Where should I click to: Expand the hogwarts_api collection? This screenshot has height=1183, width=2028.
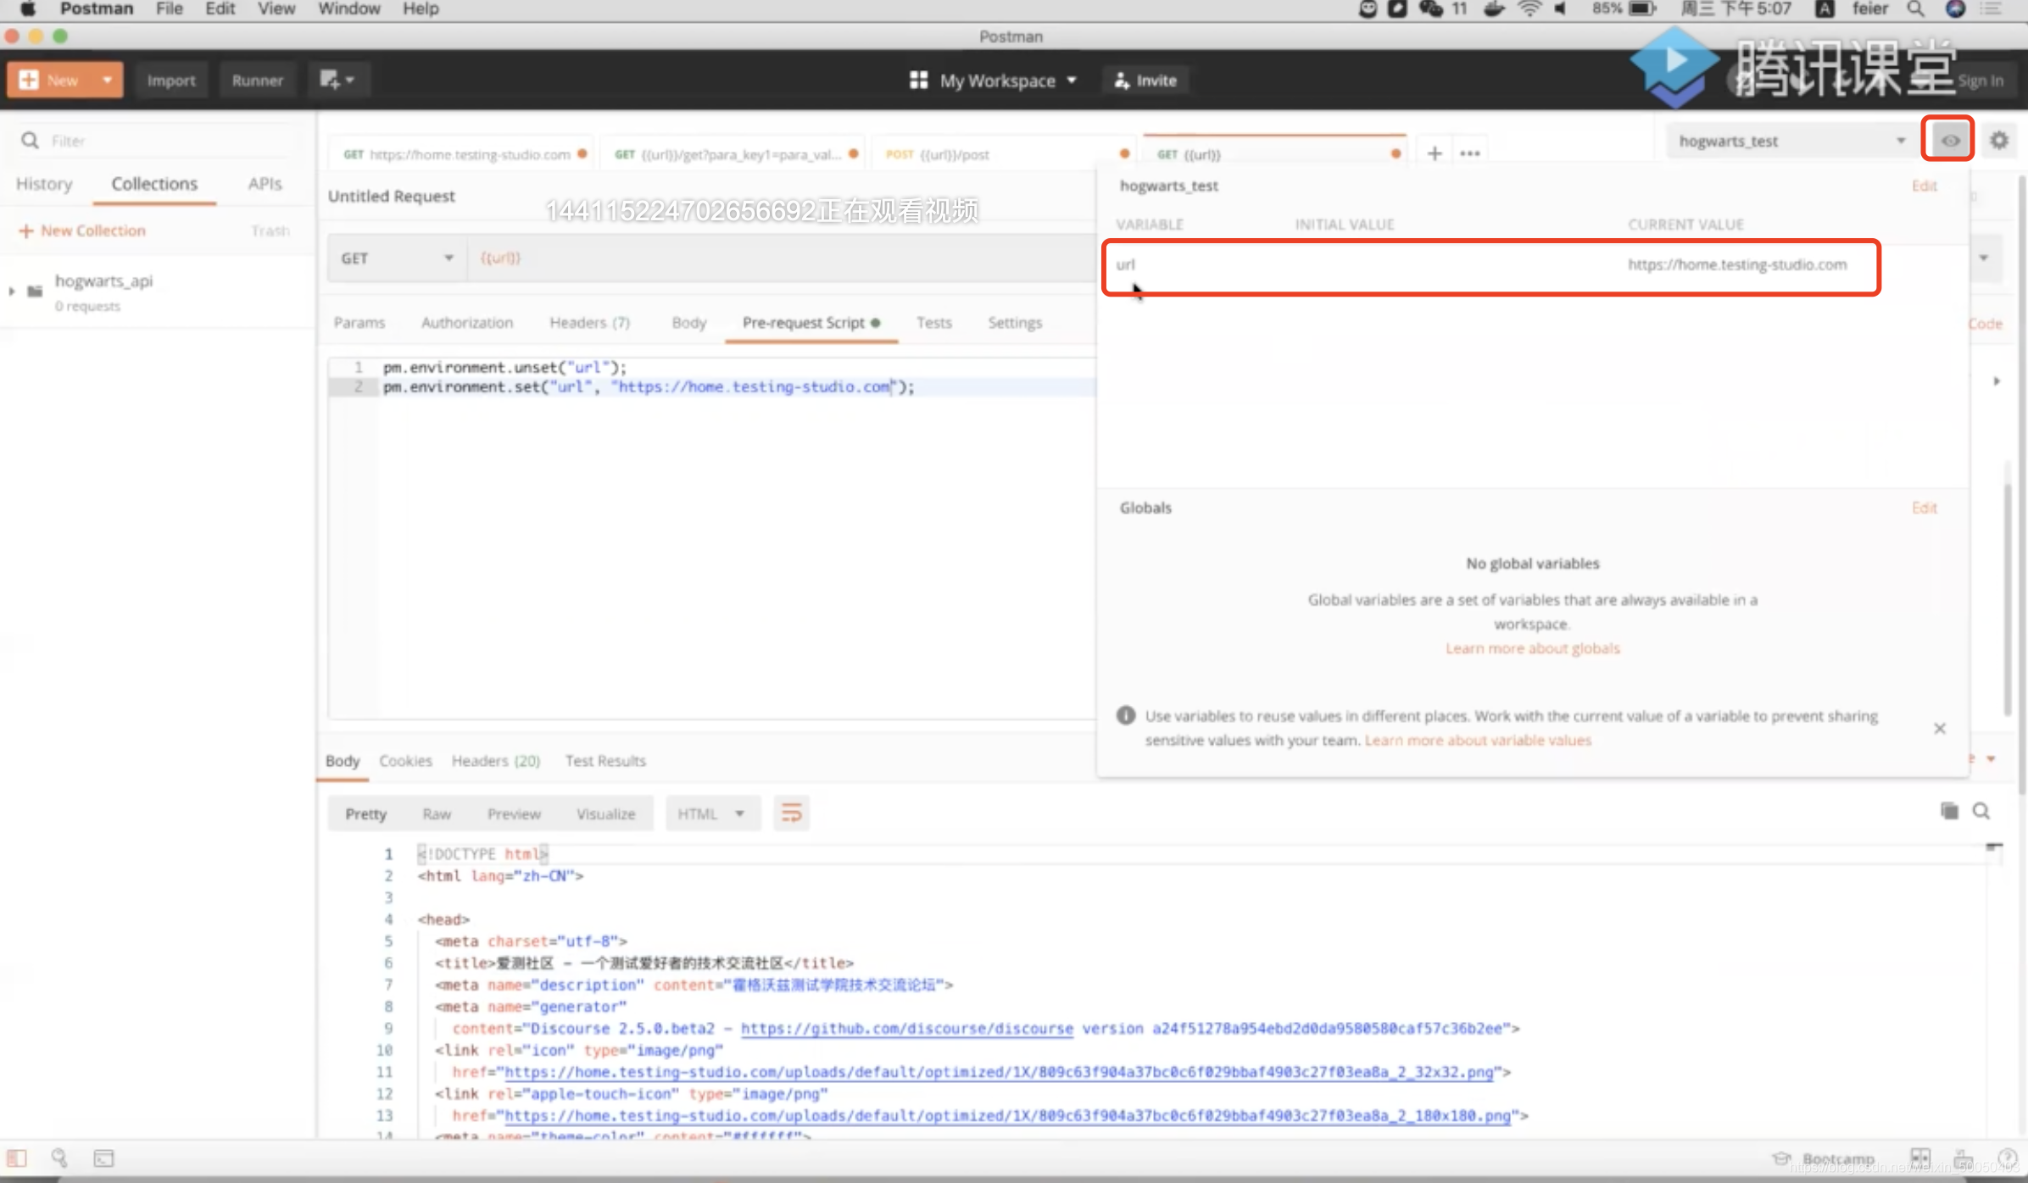12,291
